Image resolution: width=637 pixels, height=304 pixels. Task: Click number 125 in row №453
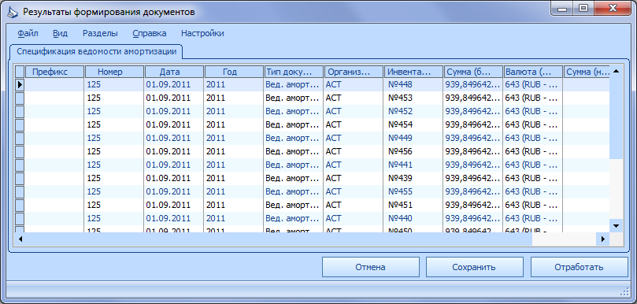click(x=114, y=98)
